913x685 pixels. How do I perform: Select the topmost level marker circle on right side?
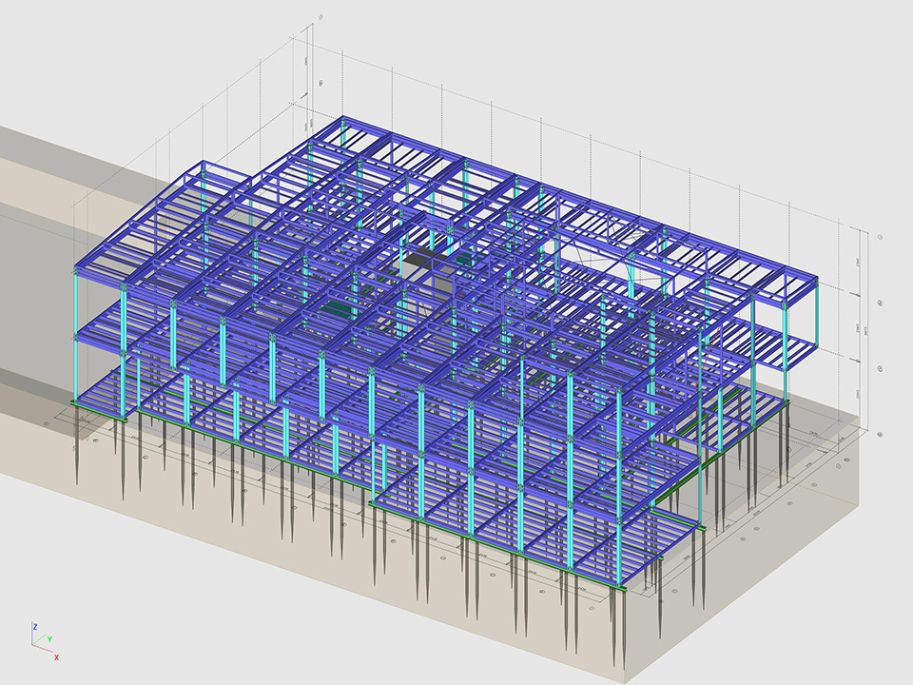pyautogui.click(x=880, y=238)
